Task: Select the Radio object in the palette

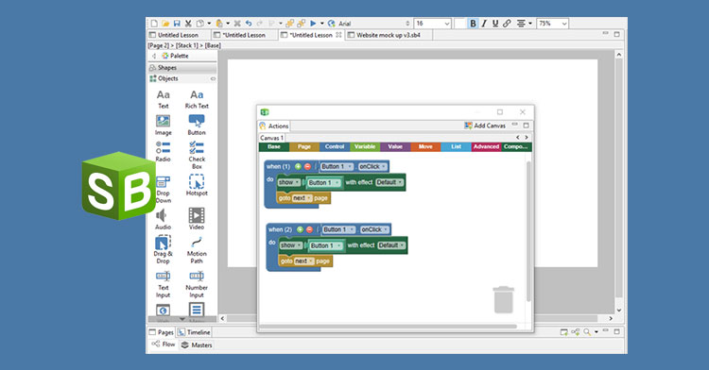Action: [164, 152]
